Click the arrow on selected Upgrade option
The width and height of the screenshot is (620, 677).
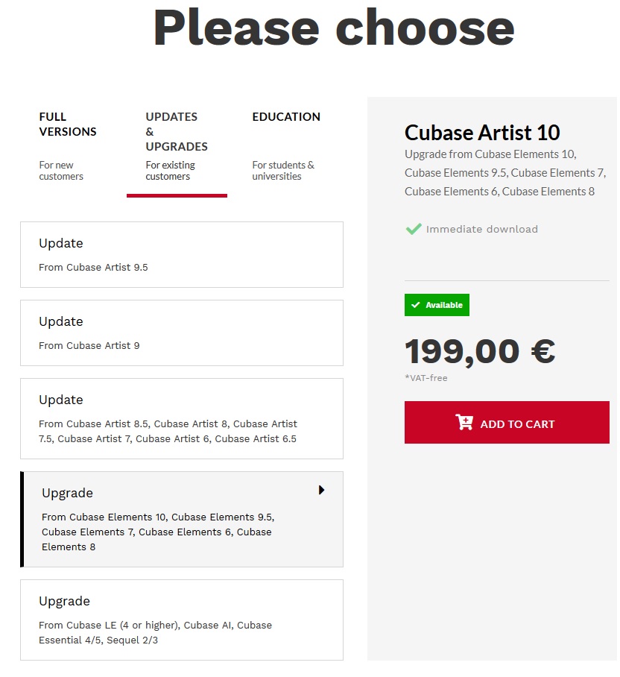coord(321,490)
